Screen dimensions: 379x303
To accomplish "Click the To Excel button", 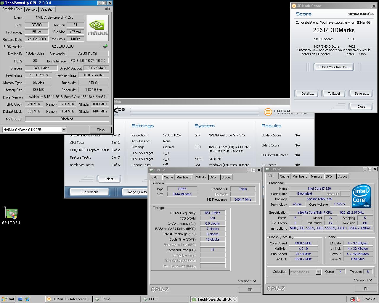I will coord(334,94).
